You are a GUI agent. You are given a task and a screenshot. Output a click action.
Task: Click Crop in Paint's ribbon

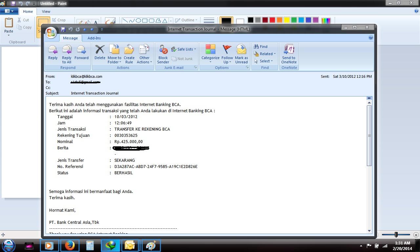pyautogui.click(x=59, y=20)
